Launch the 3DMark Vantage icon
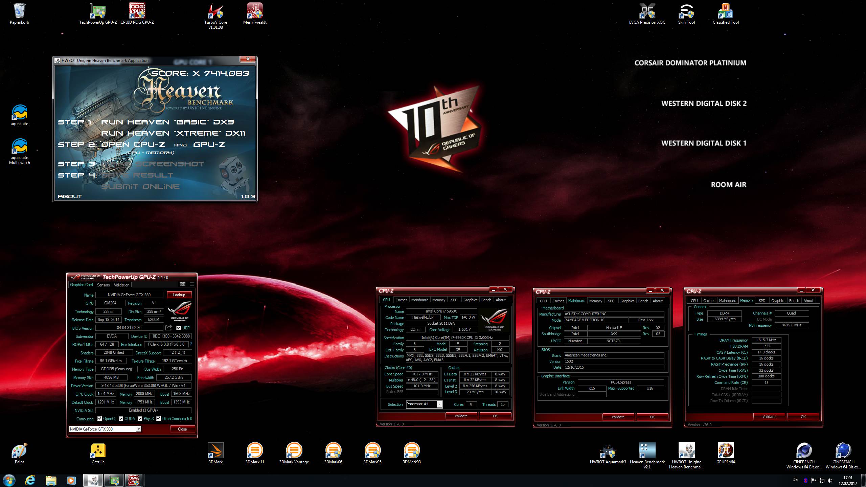 click(x=294, y=453)
